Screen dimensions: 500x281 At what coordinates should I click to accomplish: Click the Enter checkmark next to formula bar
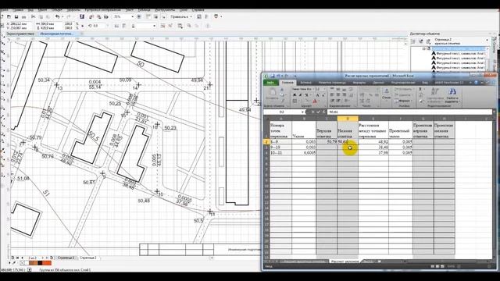(x=318, y=112)
